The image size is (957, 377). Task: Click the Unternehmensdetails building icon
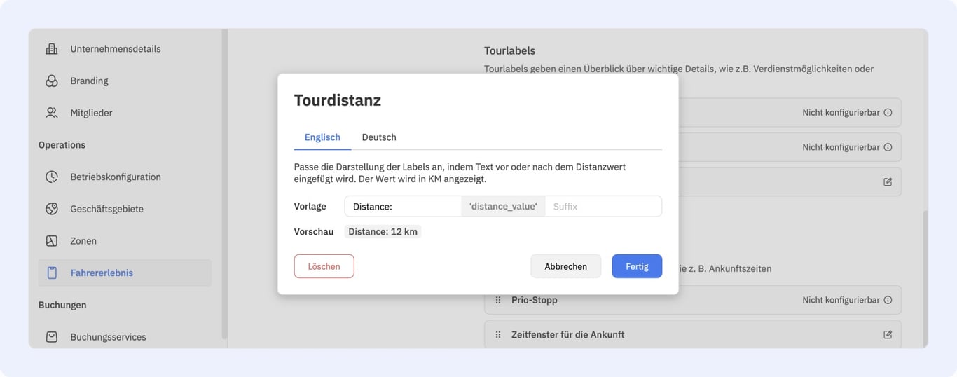click(x=52, y=49)
